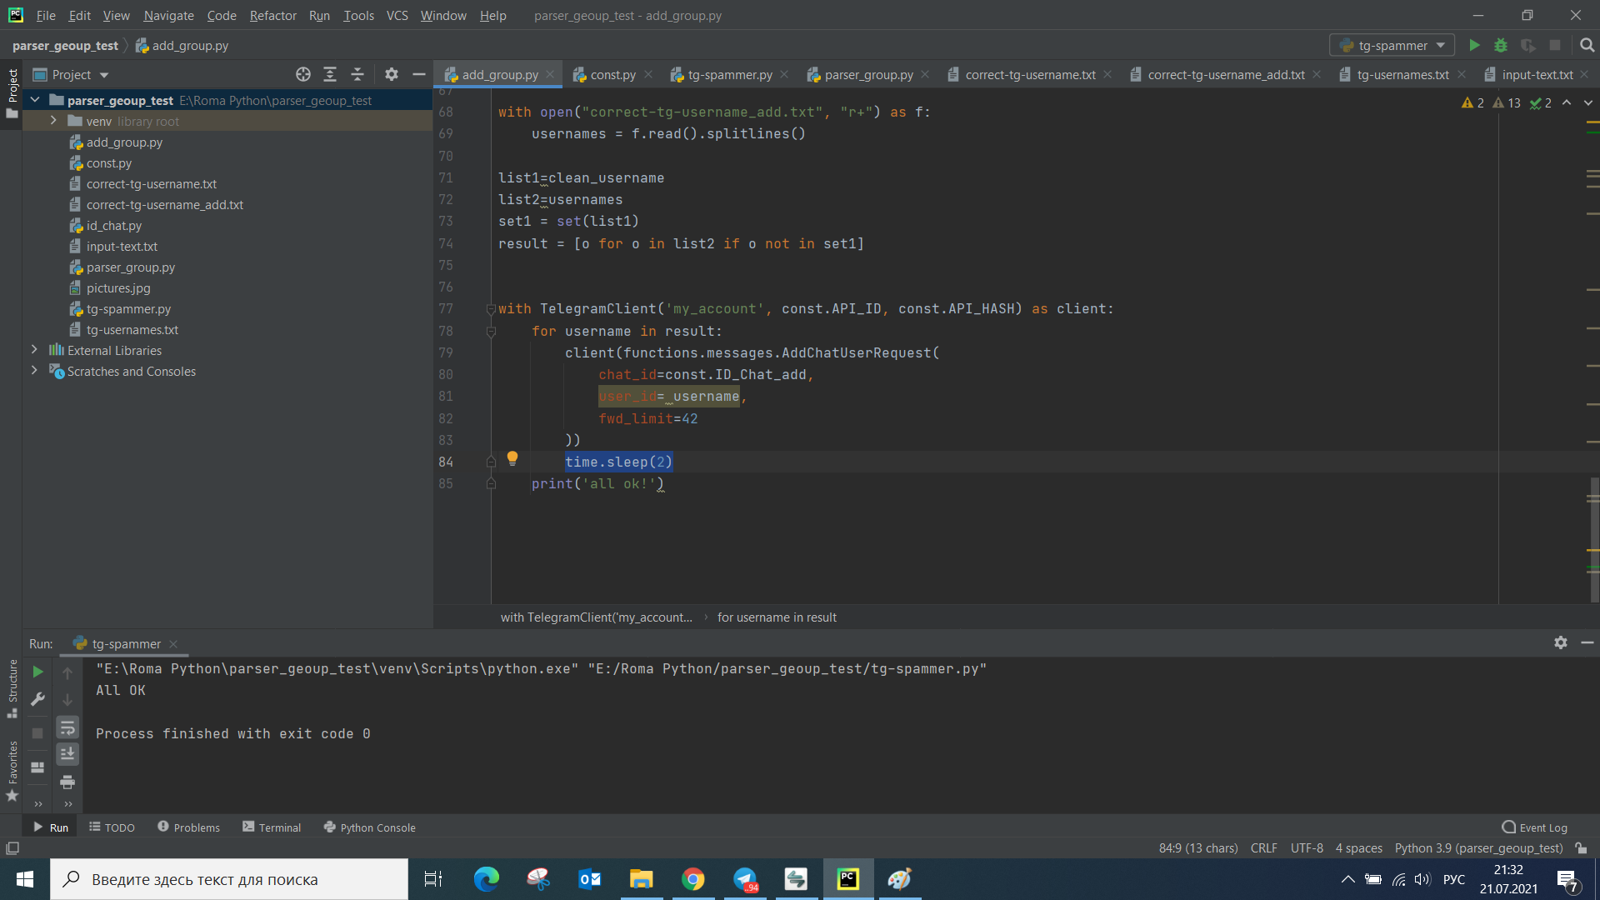Toggle tool window quick-access icon in status bar
Screen dimensions: 1600x900
click(x=12, y=848)
